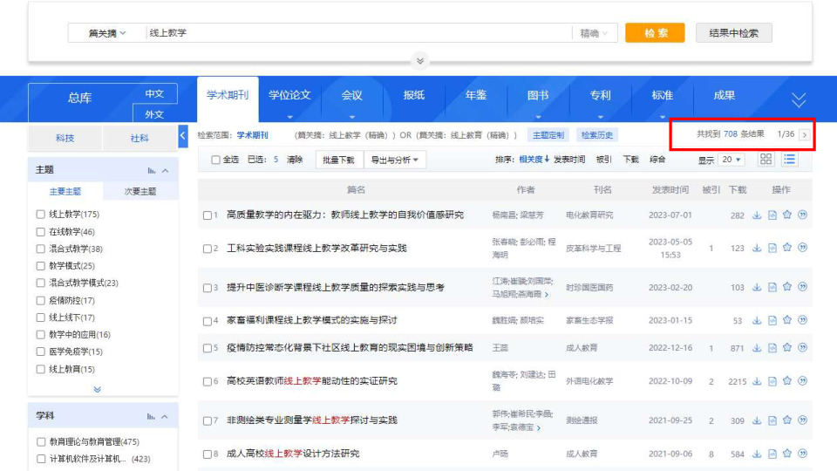Collapse the 主题 panel
The image size is (837, 471).
click(165, 170)
